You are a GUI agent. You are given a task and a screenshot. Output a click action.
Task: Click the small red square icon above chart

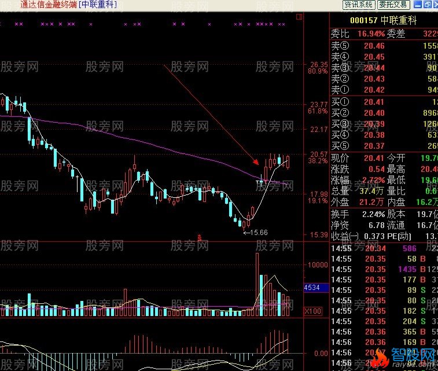[299, 17]
